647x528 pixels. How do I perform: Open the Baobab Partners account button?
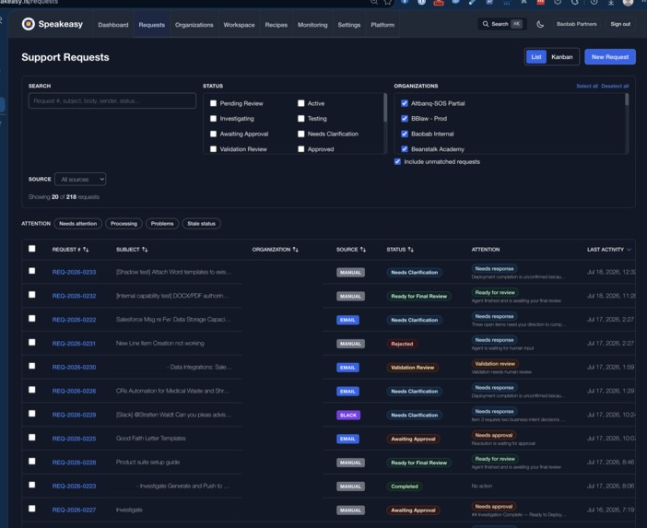pos(577,24)
